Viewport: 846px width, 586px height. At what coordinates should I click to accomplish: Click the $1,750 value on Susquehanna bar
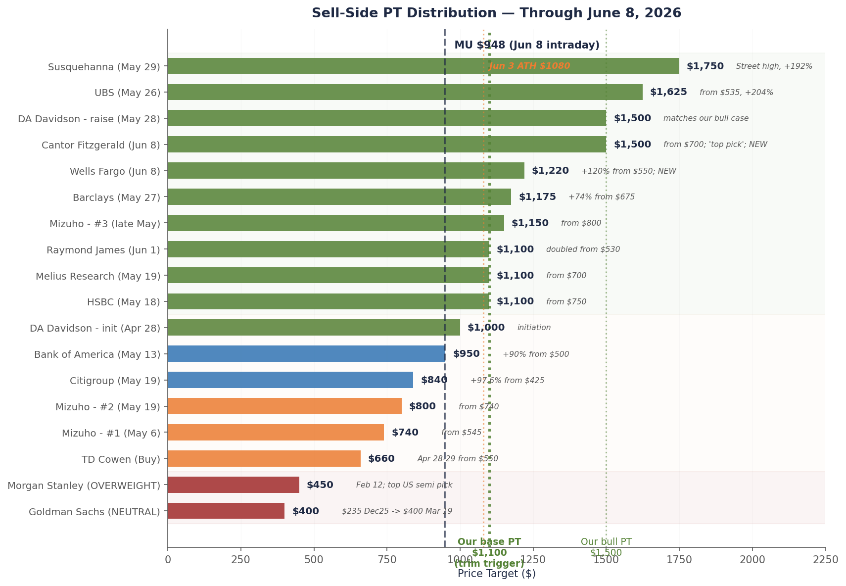(x=705, y=66)
